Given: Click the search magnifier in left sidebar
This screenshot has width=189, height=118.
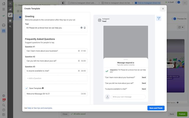Looking at the screenshot, I should (4, 105).
